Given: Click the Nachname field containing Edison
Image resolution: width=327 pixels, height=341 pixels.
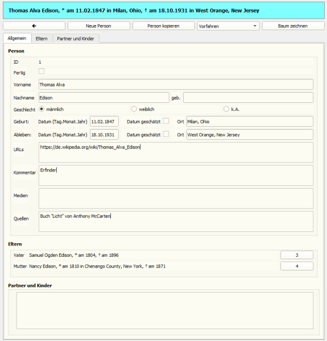Looking at the screenshot, I should click(x=104, y=98).
